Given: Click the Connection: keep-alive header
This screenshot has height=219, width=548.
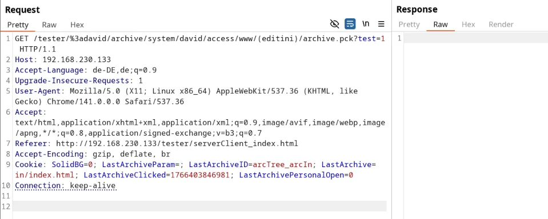Looking at the screenshot, I should [x=65, y=185].
